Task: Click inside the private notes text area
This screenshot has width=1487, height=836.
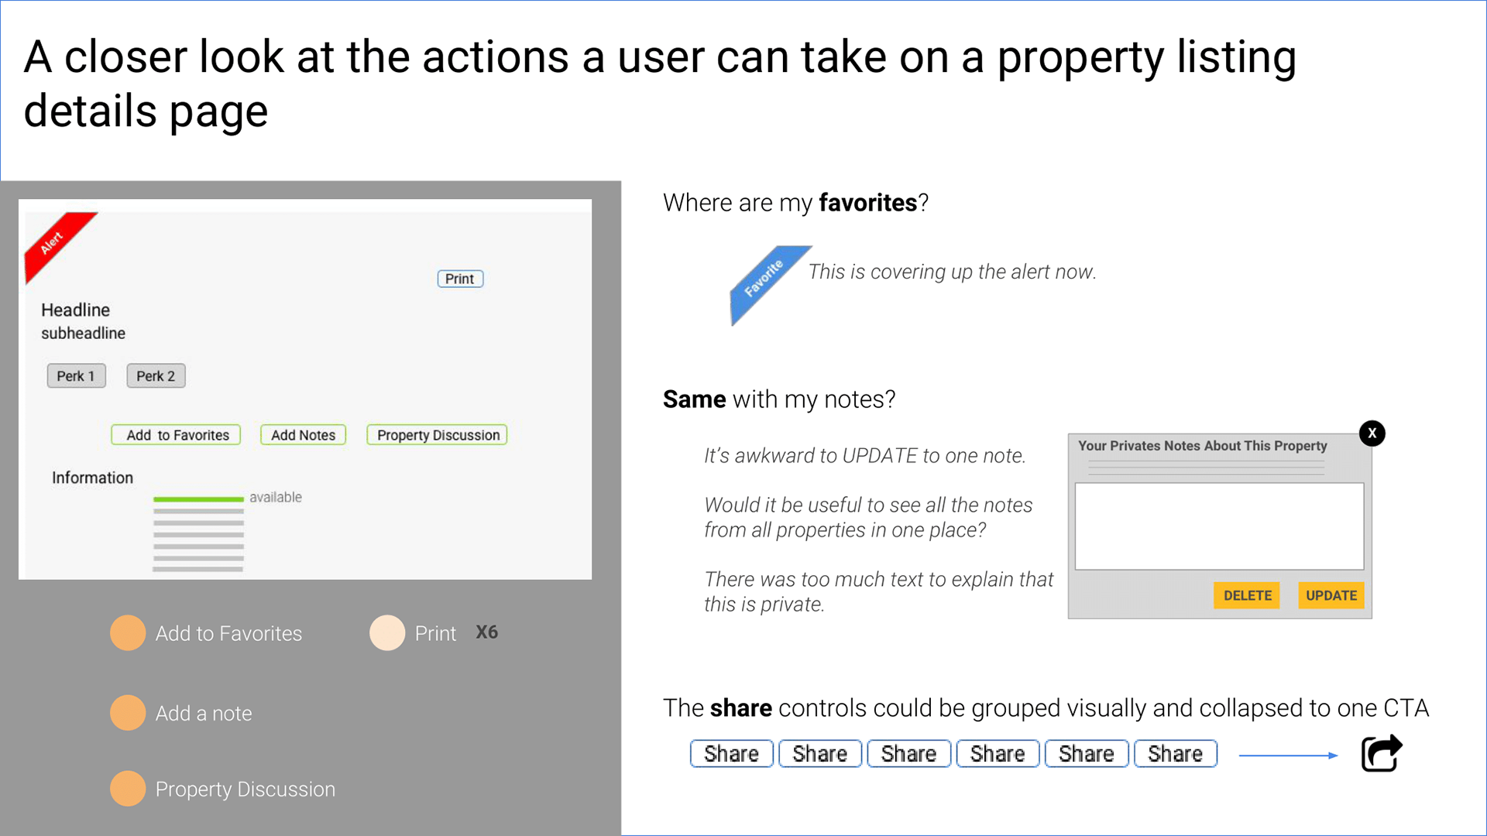Action: pyautogui.click(x=1219, y=526)
